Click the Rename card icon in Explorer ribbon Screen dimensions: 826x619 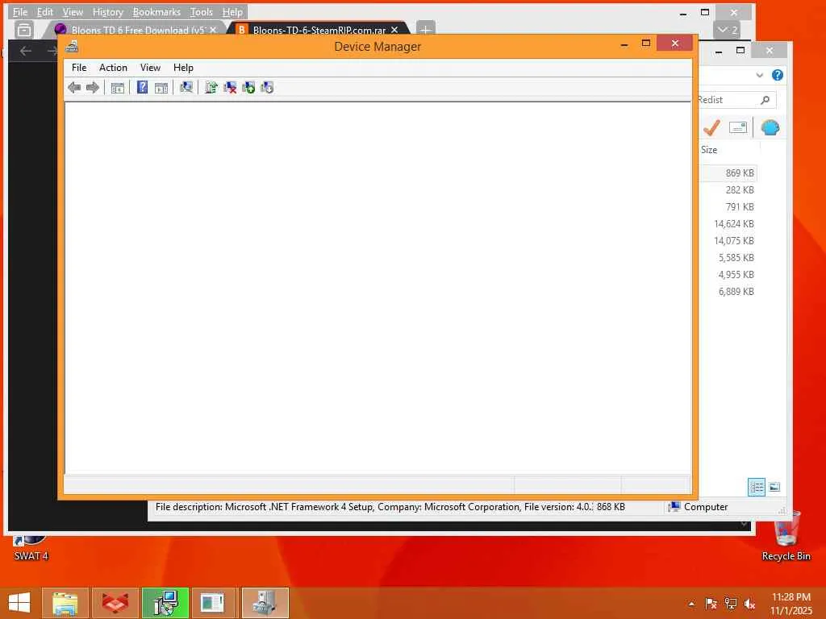click(x=738, y=127)
